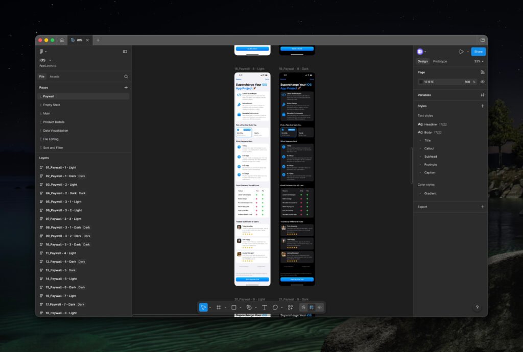Open Move tool options arrow
The width and height of the screenshot is (523, 352).
(x=210, y=308)
